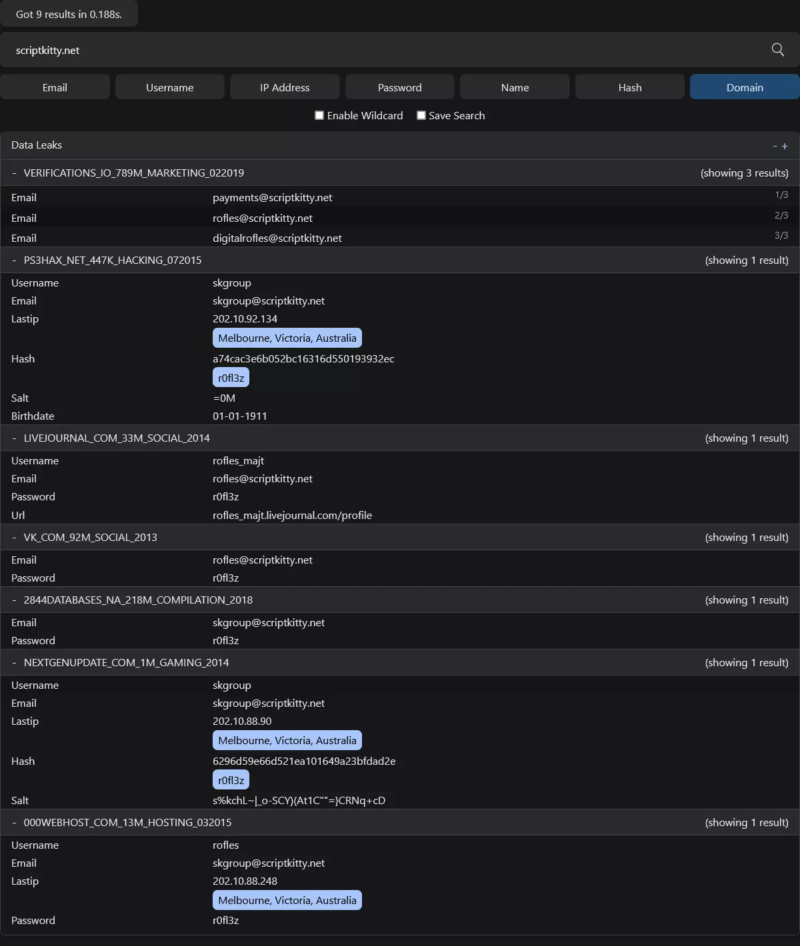Enable the Wildcard checkbox

tap(319, 115)
